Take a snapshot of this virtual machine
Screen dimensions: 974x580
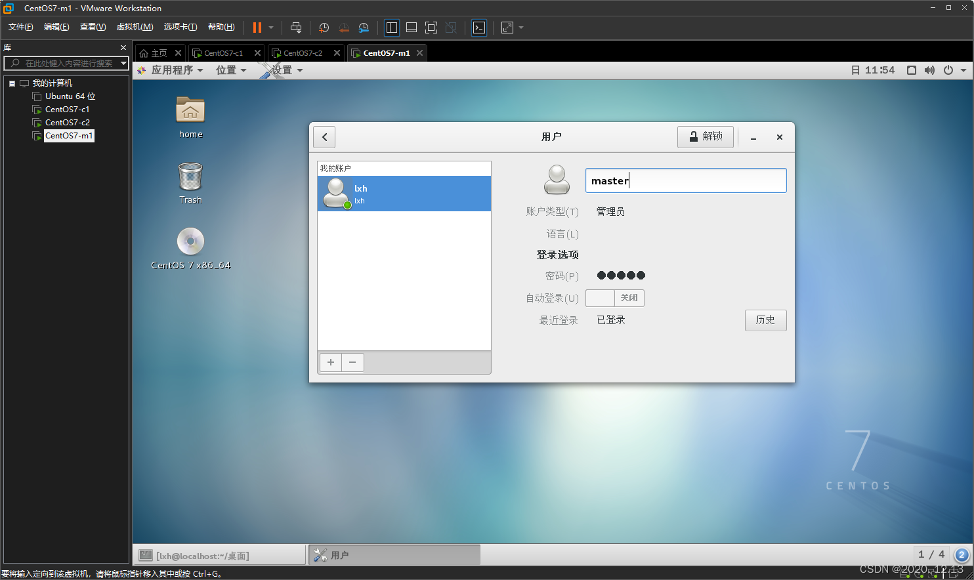coord(324,28)
